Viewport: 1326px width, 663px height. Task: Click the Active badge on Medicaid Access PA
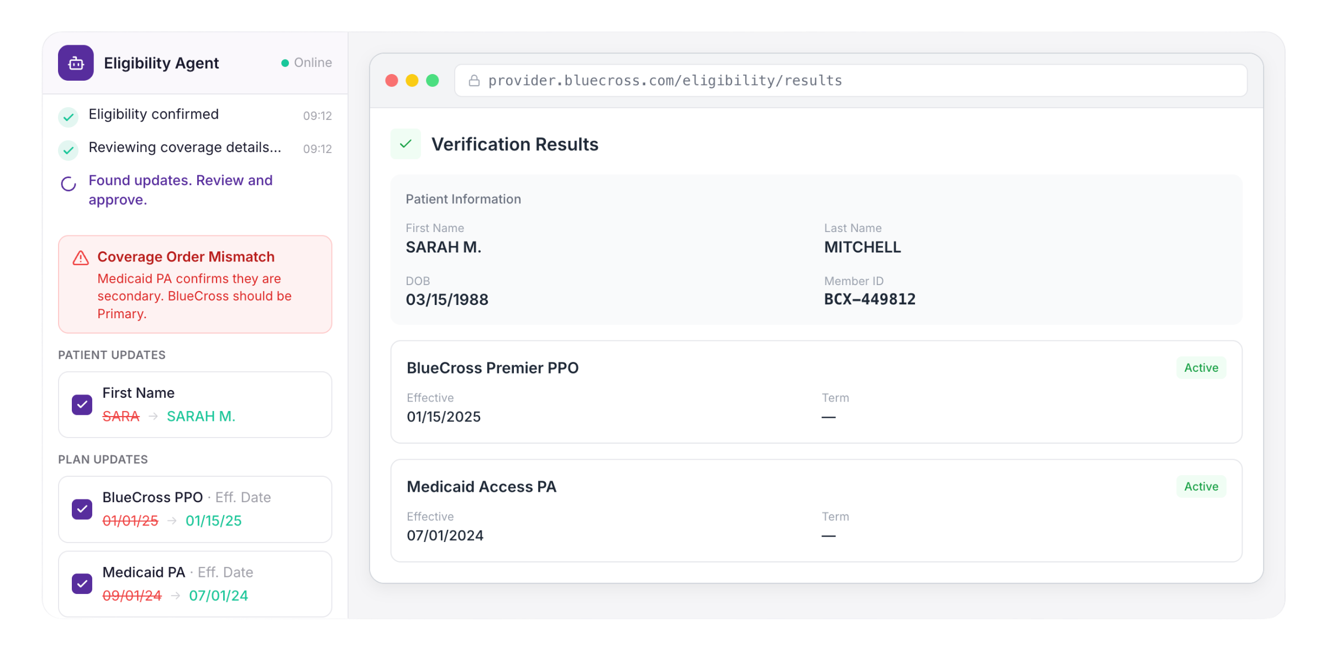pos(1201,487)
